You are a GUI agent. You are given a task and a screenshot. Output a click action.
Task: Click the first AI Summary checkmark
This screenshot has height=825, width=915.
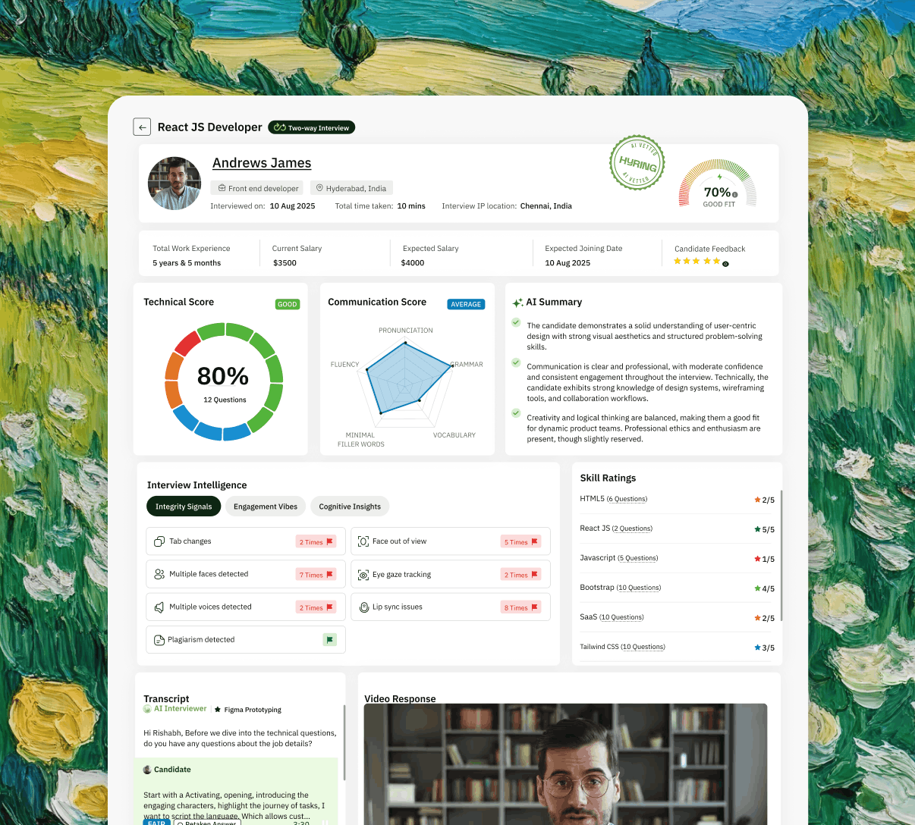[x=516, y=322]
